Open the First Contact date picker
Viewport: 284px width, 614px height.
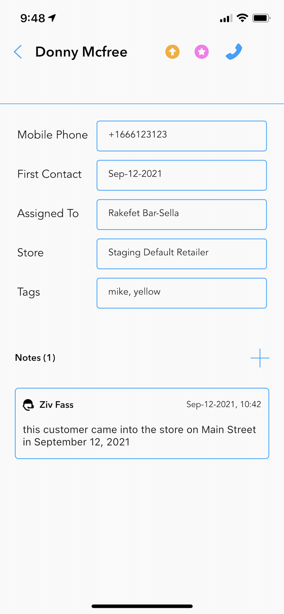coord(182,175)
